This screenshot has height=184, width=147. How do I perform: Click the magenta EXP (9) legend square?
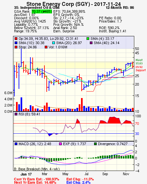point(60,144)
